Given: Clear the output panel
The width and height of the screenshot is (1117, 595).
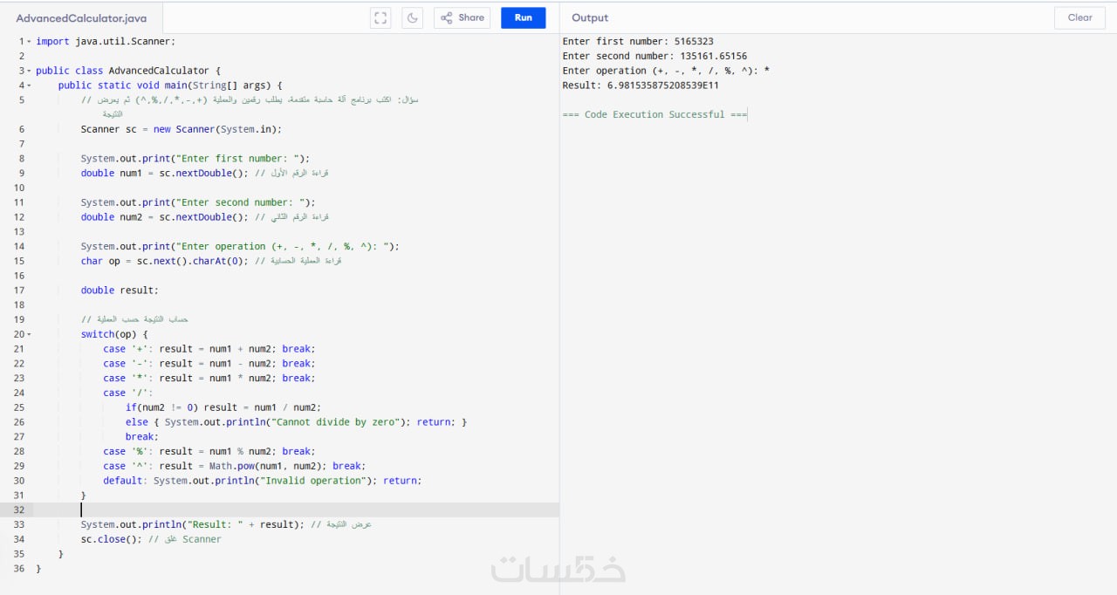Looking at the screenshot, I should coord(1080,17).
